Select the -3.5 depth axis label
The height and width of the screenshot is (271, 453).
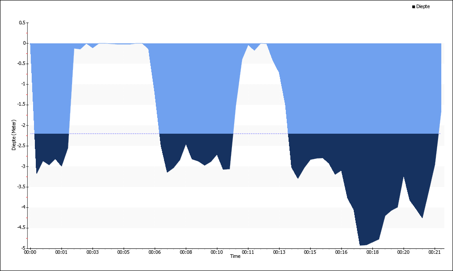(21, 187)
